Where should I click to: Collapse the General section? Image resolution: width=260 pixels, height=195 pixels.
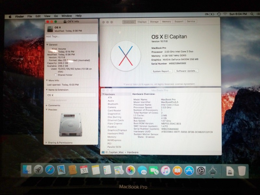47,45
